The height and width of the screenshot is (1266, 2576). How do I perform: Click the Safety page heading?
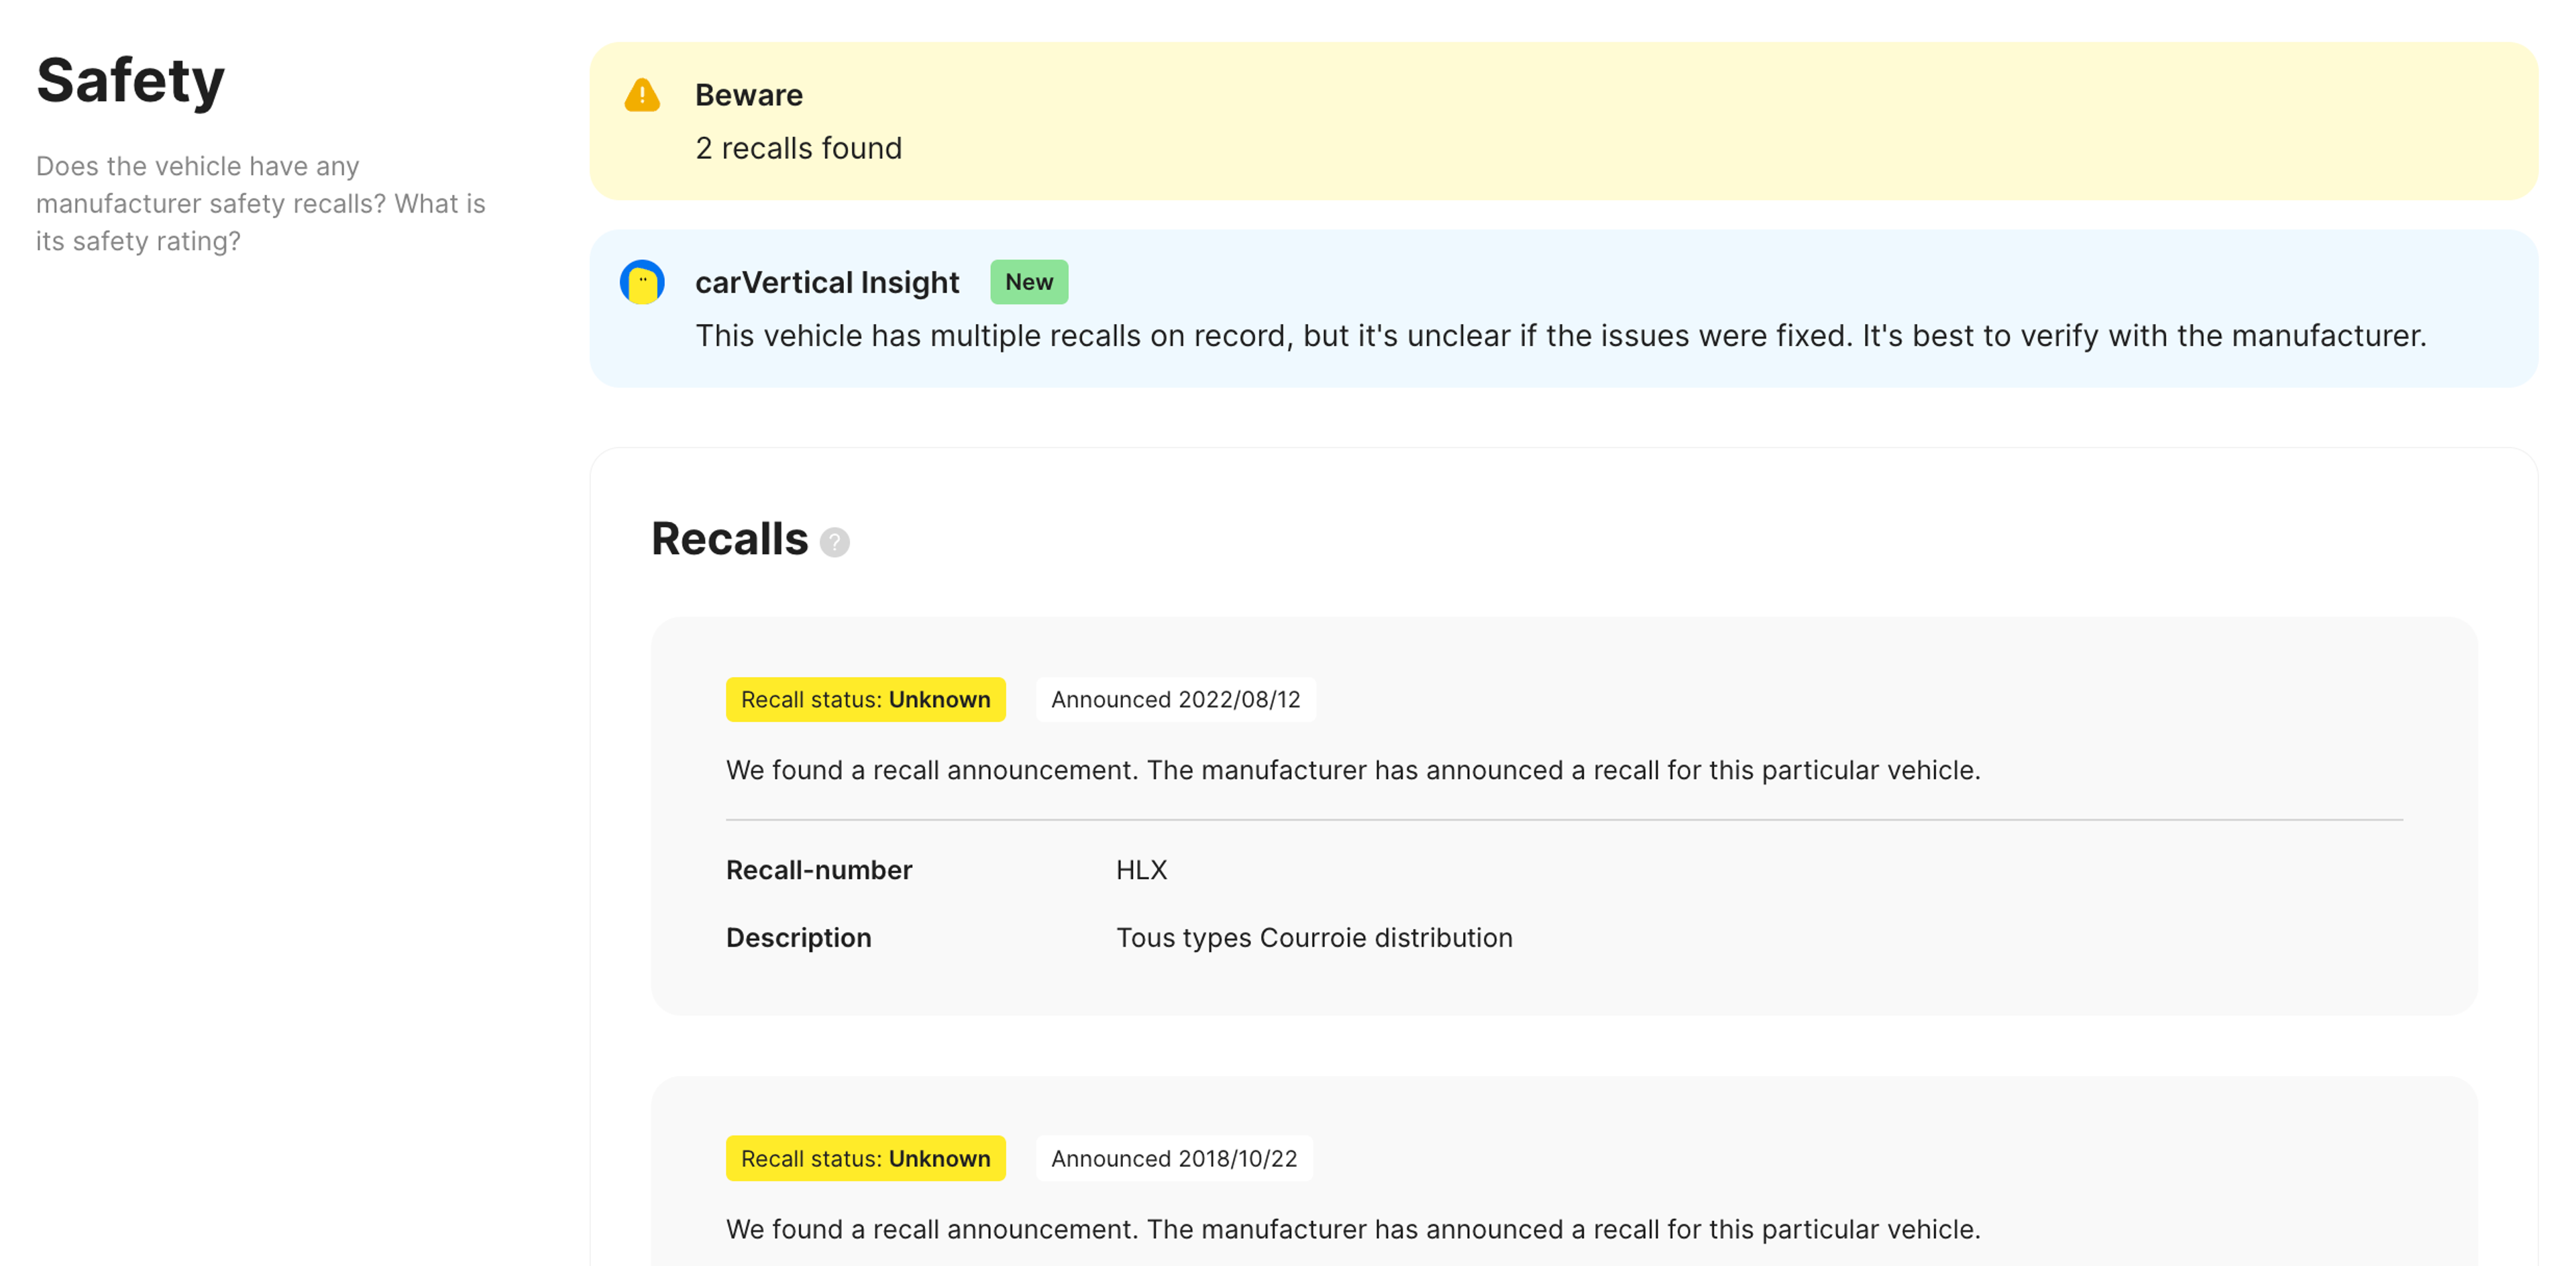(130, 80)
